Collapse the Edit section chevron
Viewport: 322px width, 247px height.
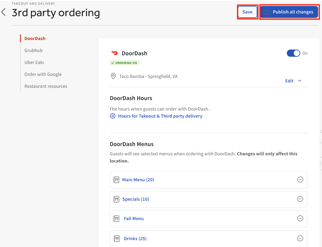click(x=300, y=80)
